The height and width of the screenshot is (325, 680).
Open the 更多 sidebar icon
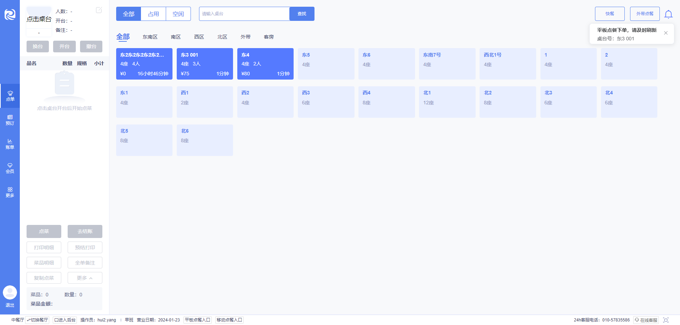coord(10,192)
